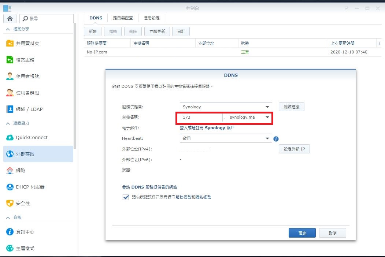This screenshot has height=257, width=385.
Task: Open Info Center (資訊中心) icon
Action: (x=10, y=232)
